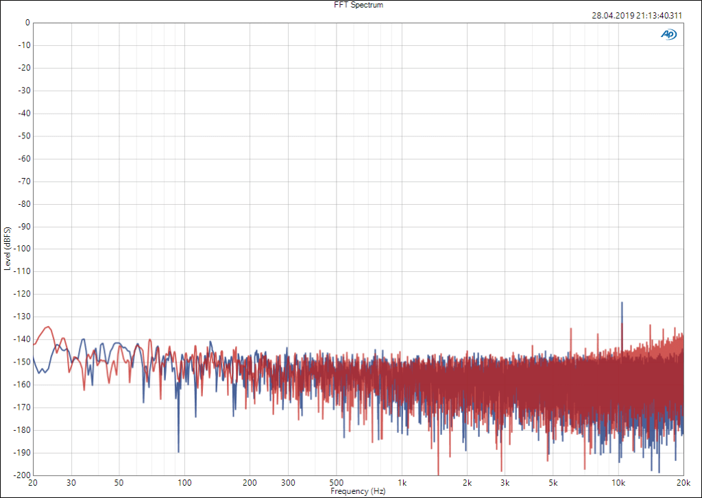The image size is (702, 498).
Task: Click the 20k tick label on Frequency axis
Action: pyautogui.click(x=683, y=483)
